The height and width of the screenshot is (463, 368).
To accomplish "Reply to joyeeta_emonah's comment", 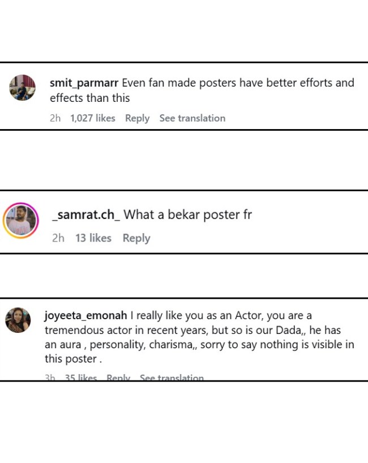I will click(118, 377).
